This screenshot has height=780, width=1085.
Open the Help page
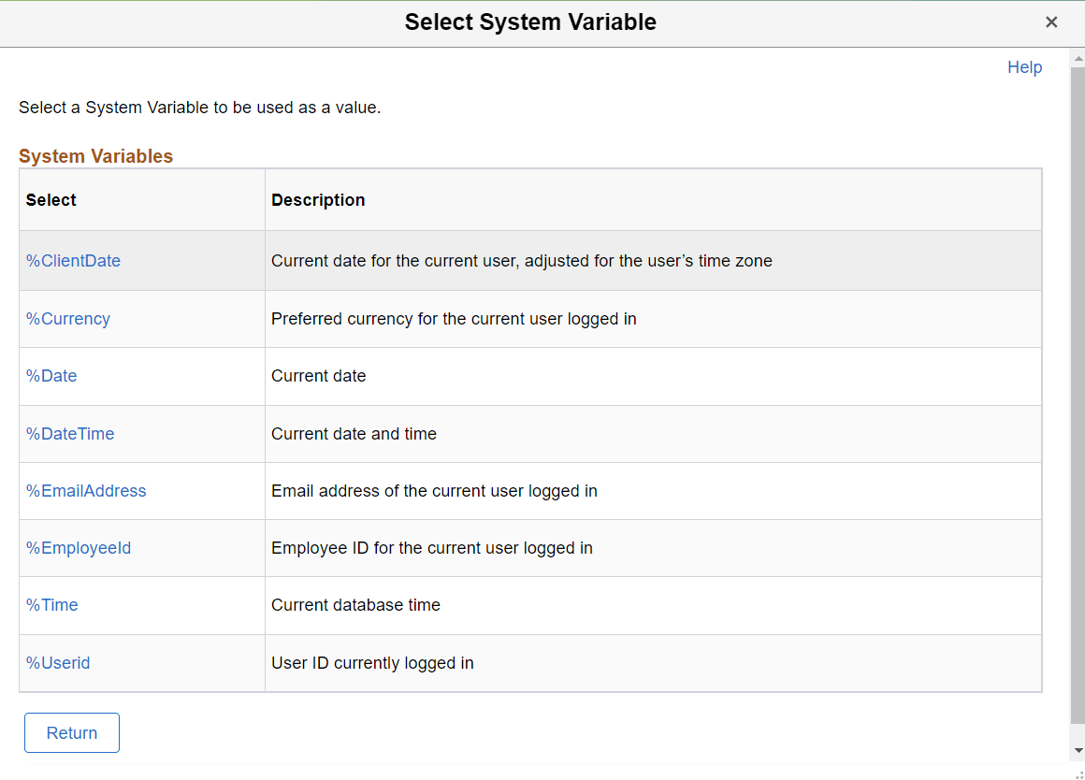1024,66
